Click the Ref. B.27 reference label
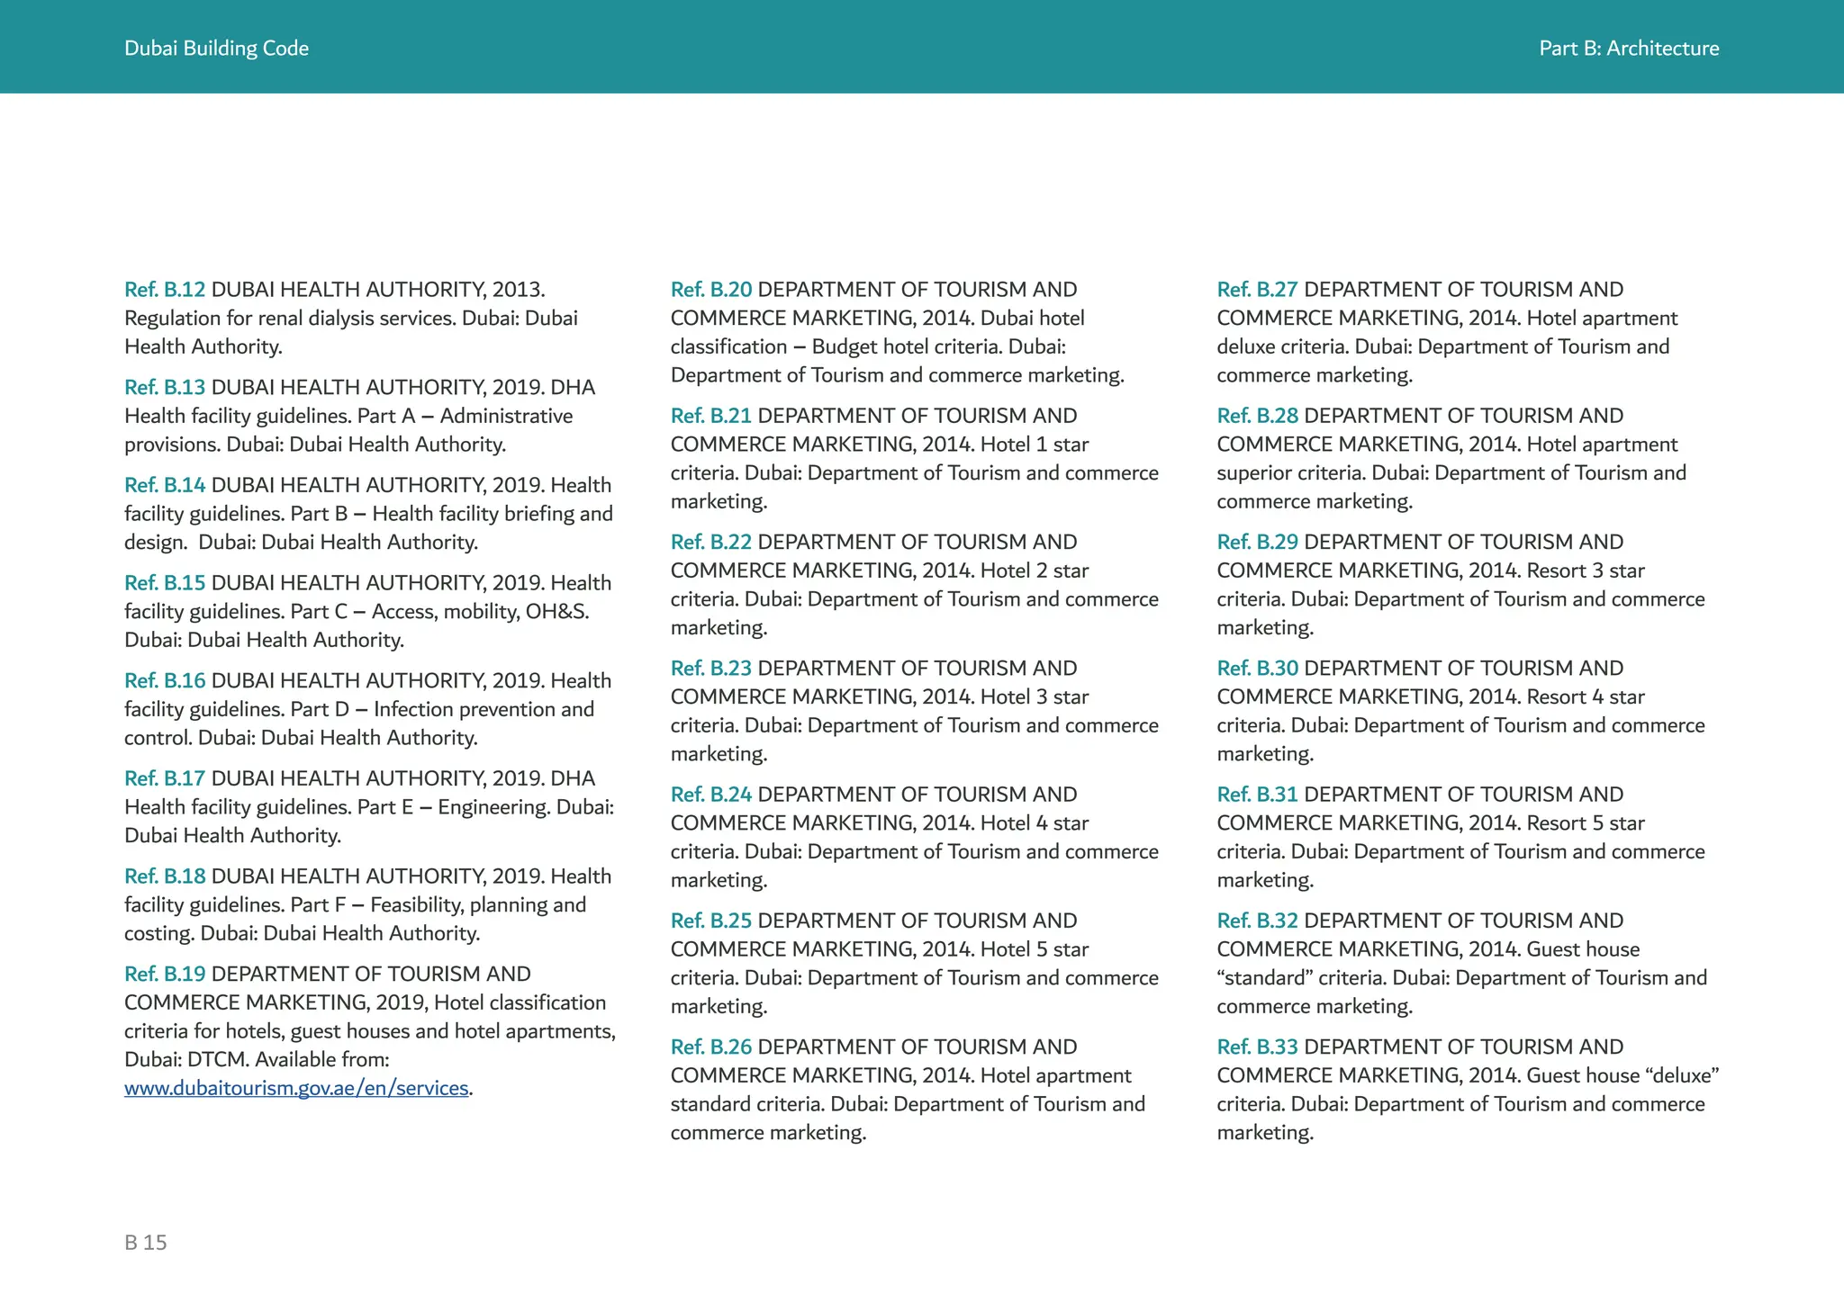The image size is (1844, 1303). click(x=1257, y=290)
